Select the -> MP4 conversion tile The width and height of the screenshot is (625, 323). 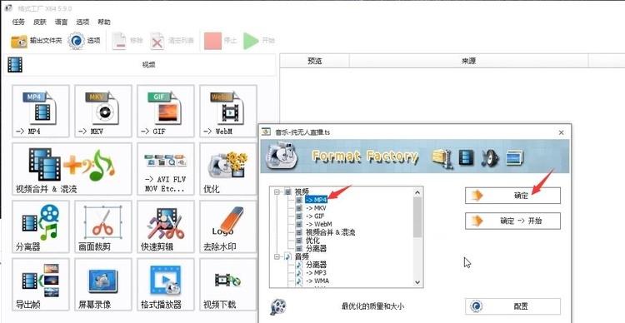(x=41, y=111)
